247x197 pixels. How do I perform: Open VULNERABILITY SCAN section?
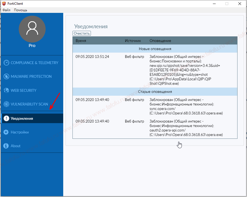point(32,104)
